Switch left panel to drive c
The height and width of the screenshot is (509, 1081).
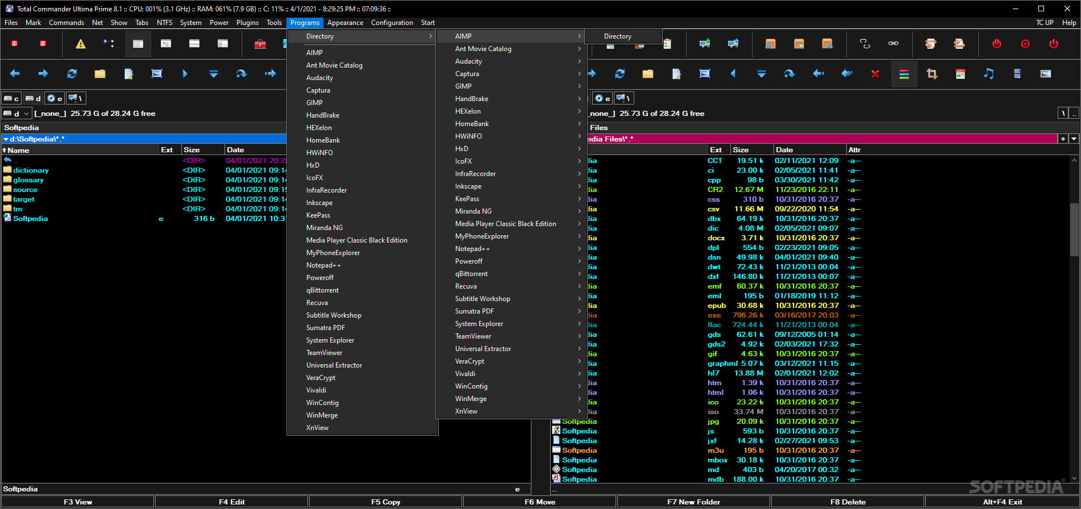(11, 98)
